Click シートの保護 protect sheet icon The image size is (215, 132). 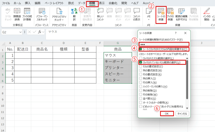pos(161,15)
